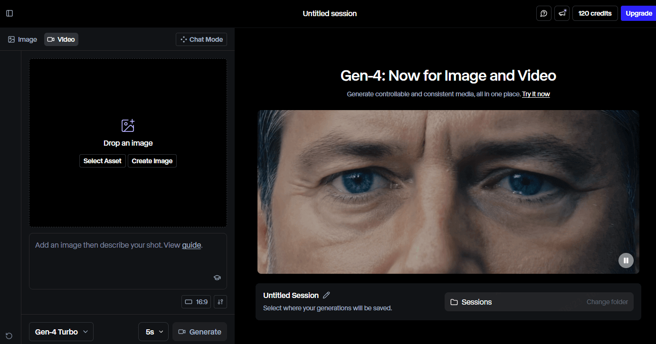Image resolution: width=656 pixels, height=344 pixels.
Task: Click the undo history icon at bottom left
Action: pos(9,336)
